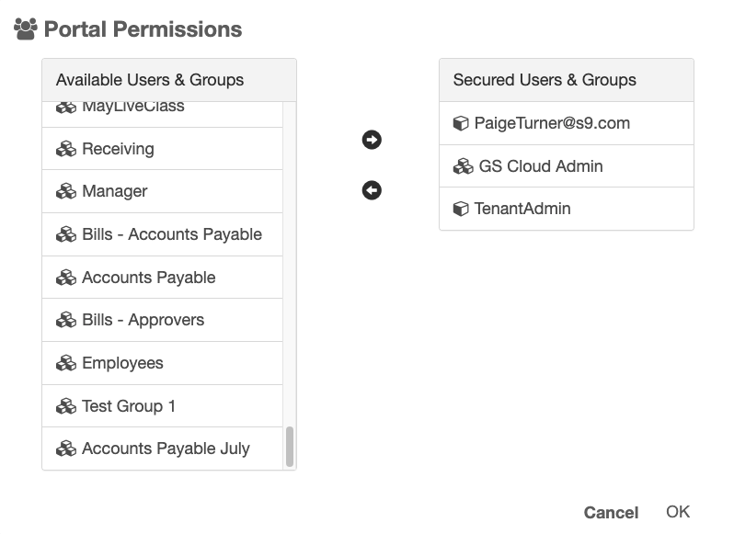Click the PaigeTurner user icon
The height and width of the screenshot is (534, 734).
click(461, 123)
